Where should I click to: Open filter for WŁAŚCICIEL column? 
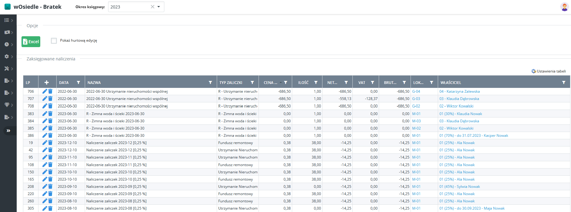pyautogui.click(x=564, y=82)
